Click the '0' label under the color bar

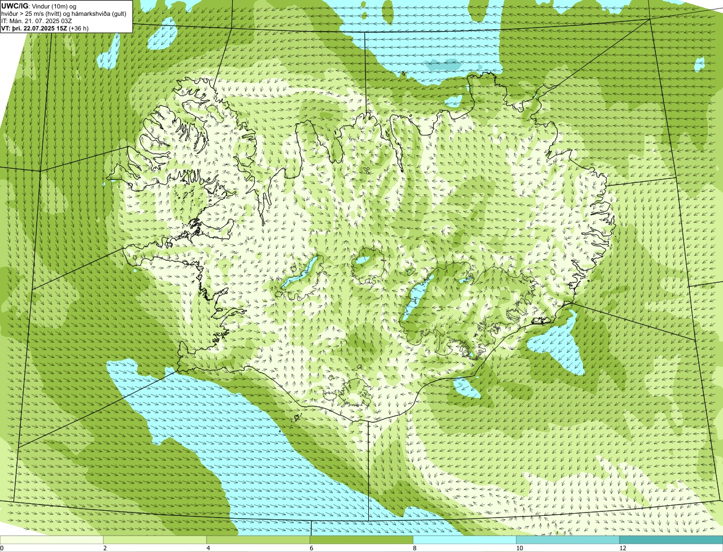(2, 549)
